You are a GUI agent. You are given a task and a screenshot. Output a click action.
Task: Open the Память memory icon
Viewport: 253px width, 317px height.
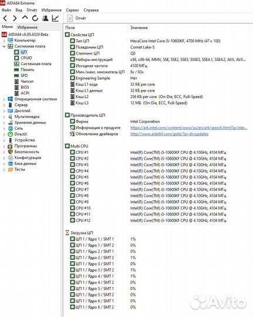pyautogui.click(x=16, y=70)
